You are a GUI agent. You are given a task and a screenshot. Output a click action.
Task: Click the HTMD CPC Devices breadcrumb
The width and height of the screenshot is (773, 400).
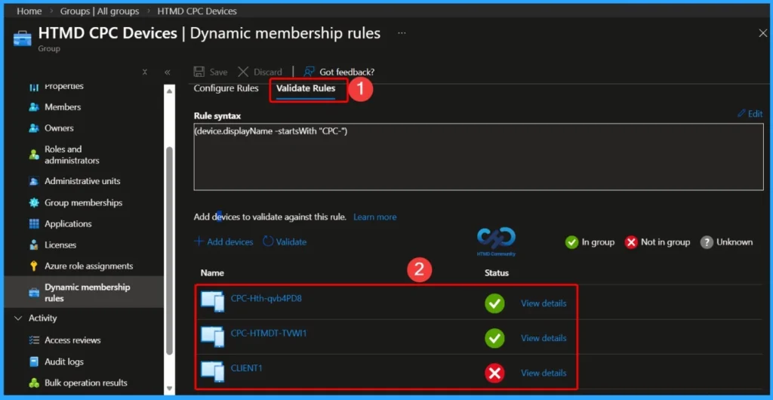pyautogui.click(x=197, y=11)
